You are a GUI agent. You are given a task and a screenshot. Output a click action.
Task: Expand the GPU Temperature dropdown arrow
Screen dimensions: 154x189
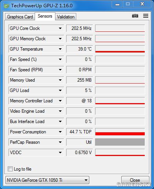tap(60, 49)
